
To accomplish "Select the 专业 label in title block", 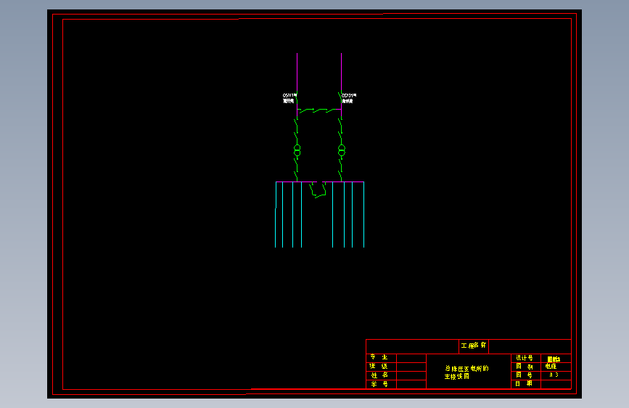I will [x=379, y=357].
